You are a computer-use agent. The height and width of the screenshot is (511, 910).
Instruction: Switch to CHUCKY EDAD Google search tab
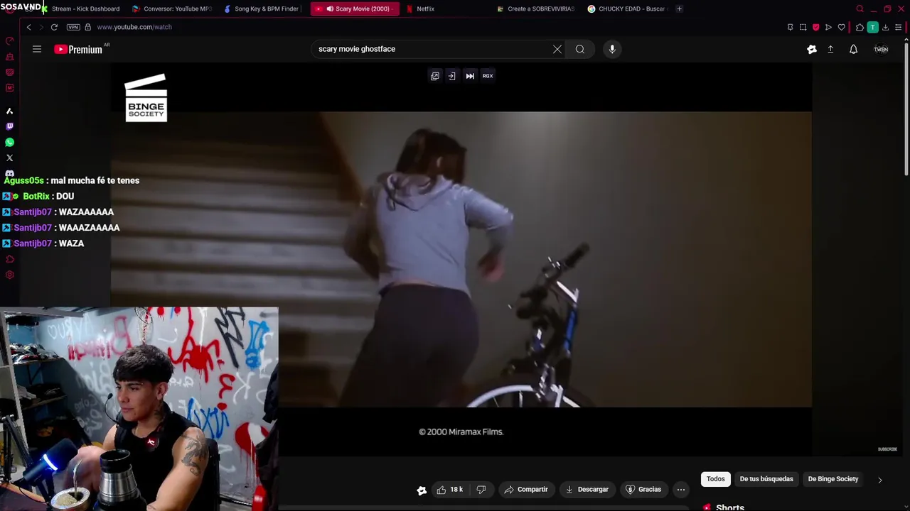626,9
